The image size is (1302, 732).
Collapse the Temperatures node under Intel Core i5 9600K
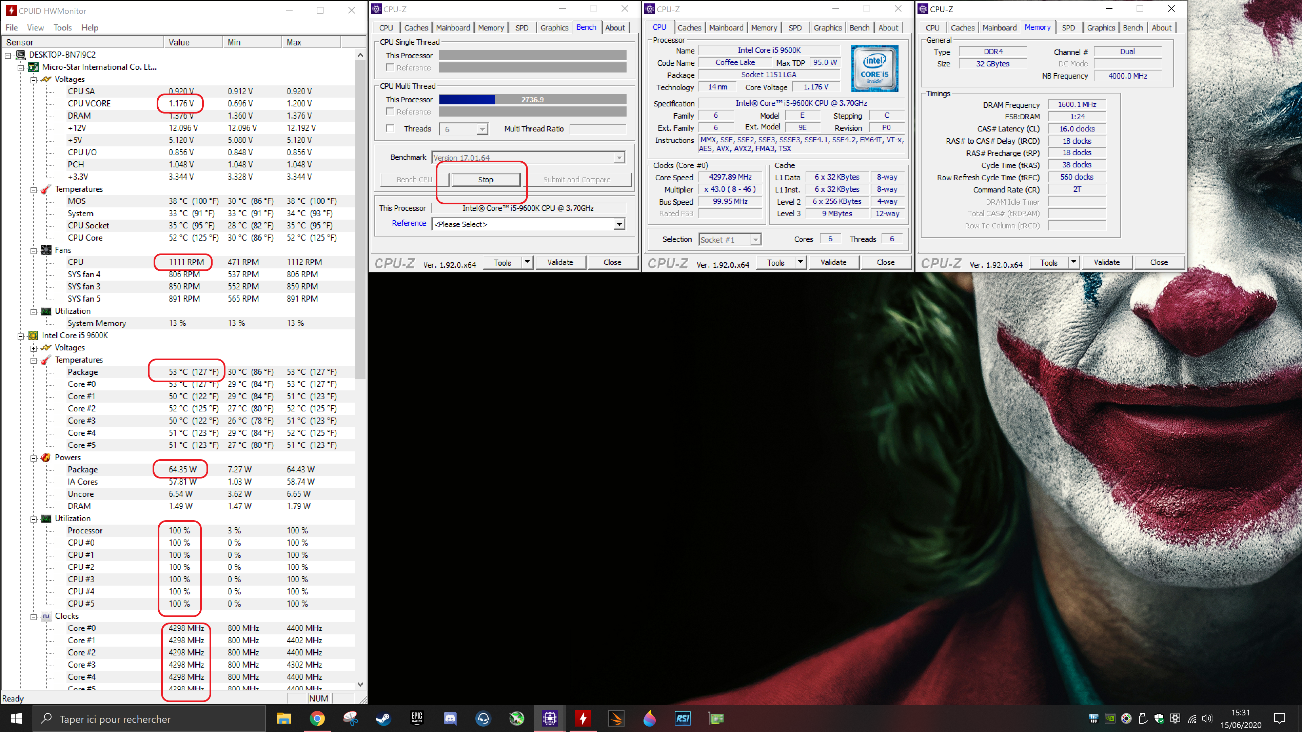tap(33, 360)
